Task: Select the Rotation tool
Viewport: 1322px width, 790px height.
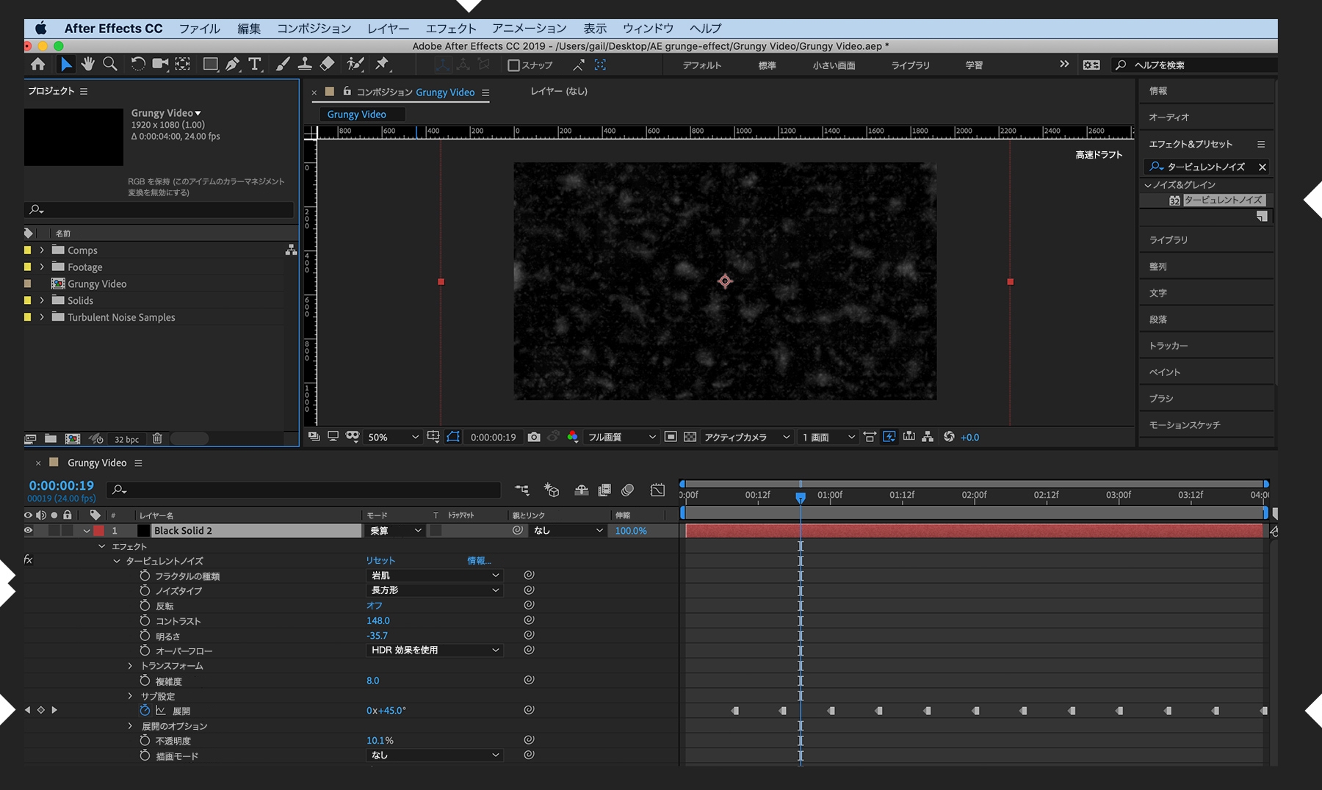Action: pos(137,65)
